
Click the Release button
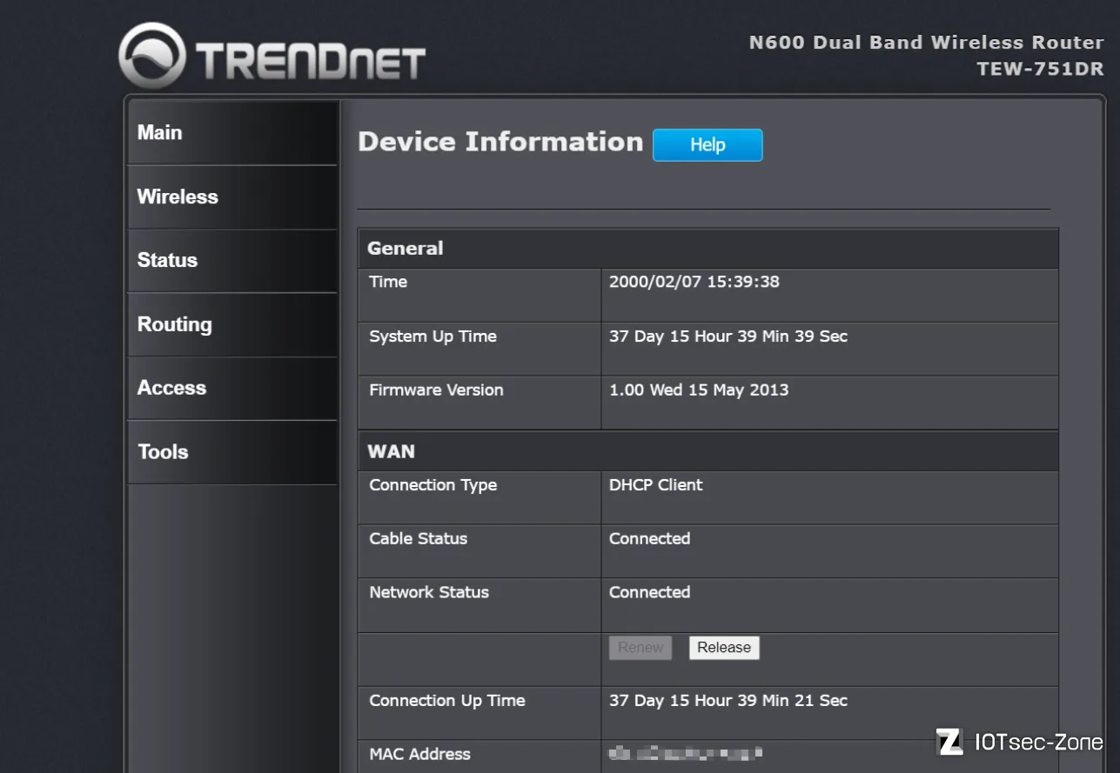pyautogui.click(x=724, y=648)
